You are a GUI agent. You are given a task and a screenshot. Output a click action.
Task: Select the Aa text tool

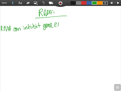click(x=20, y=3)
